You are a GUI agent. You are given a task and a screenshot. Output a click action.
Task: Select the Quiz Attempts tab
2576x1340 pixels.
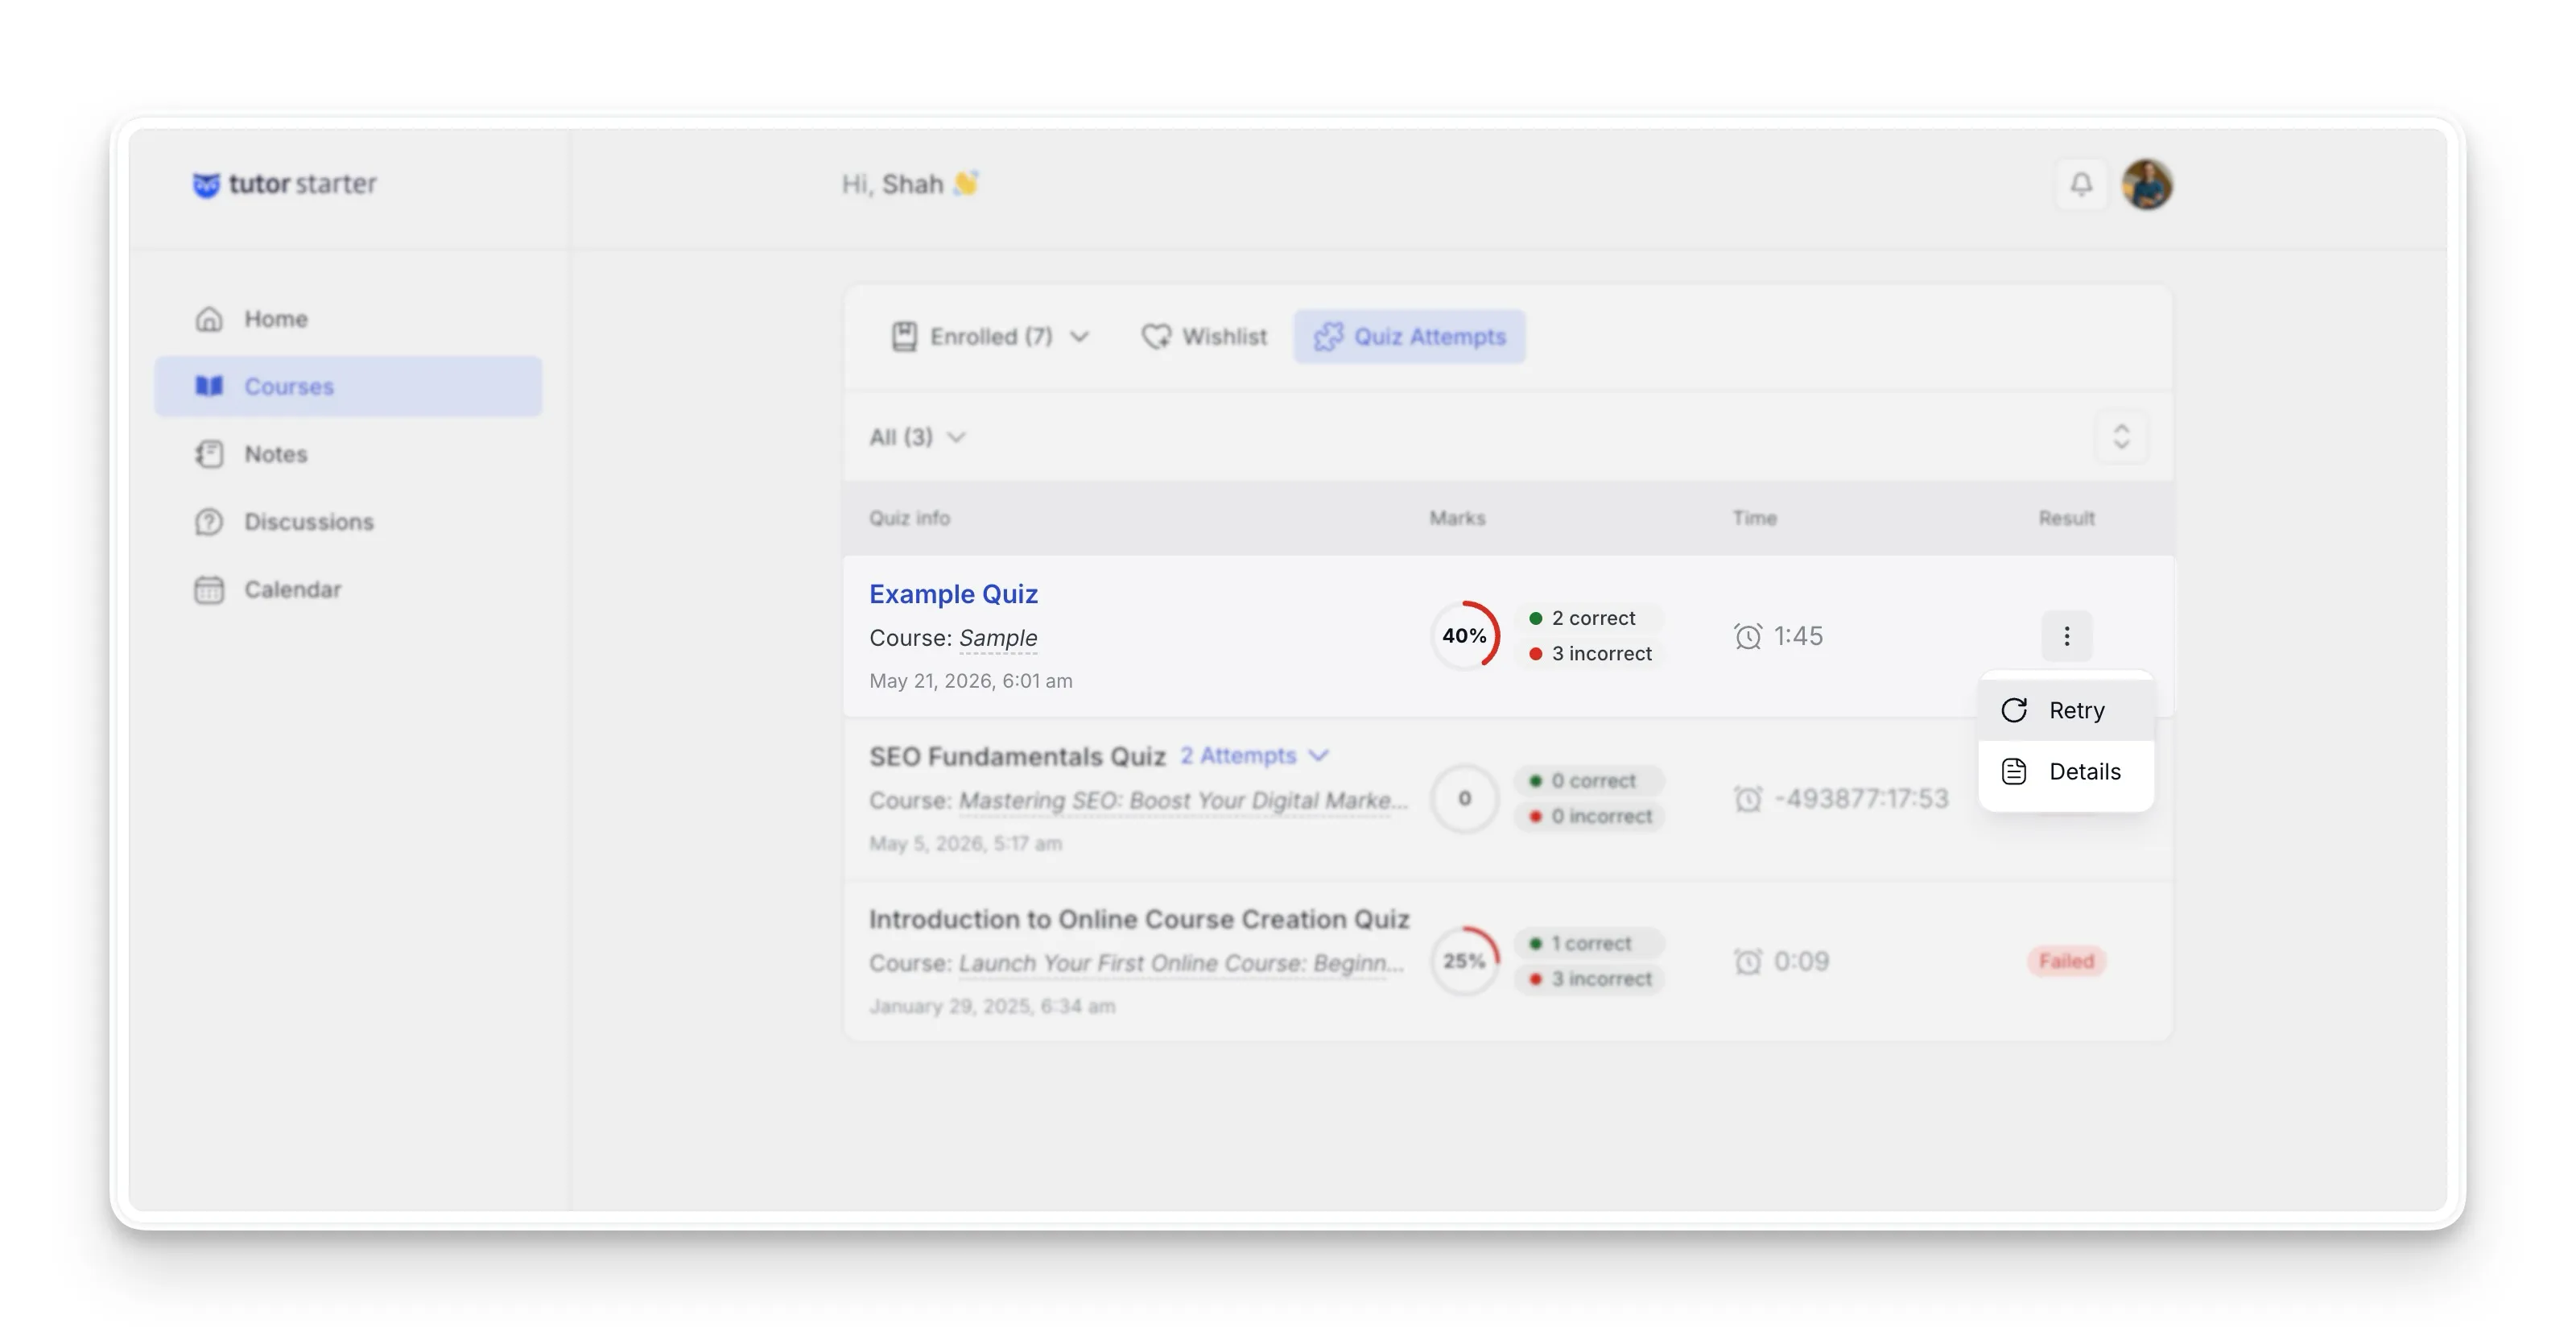click(x=1409, y=336)
